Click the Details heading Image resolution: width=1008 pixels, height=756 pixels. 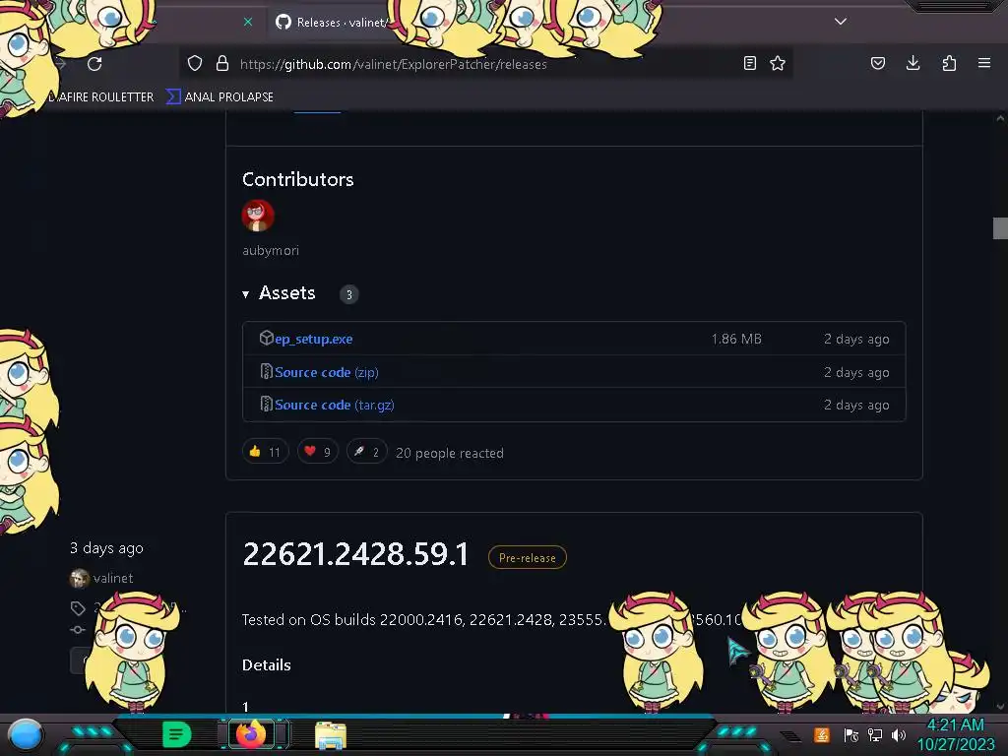click(x=266, y=665)
